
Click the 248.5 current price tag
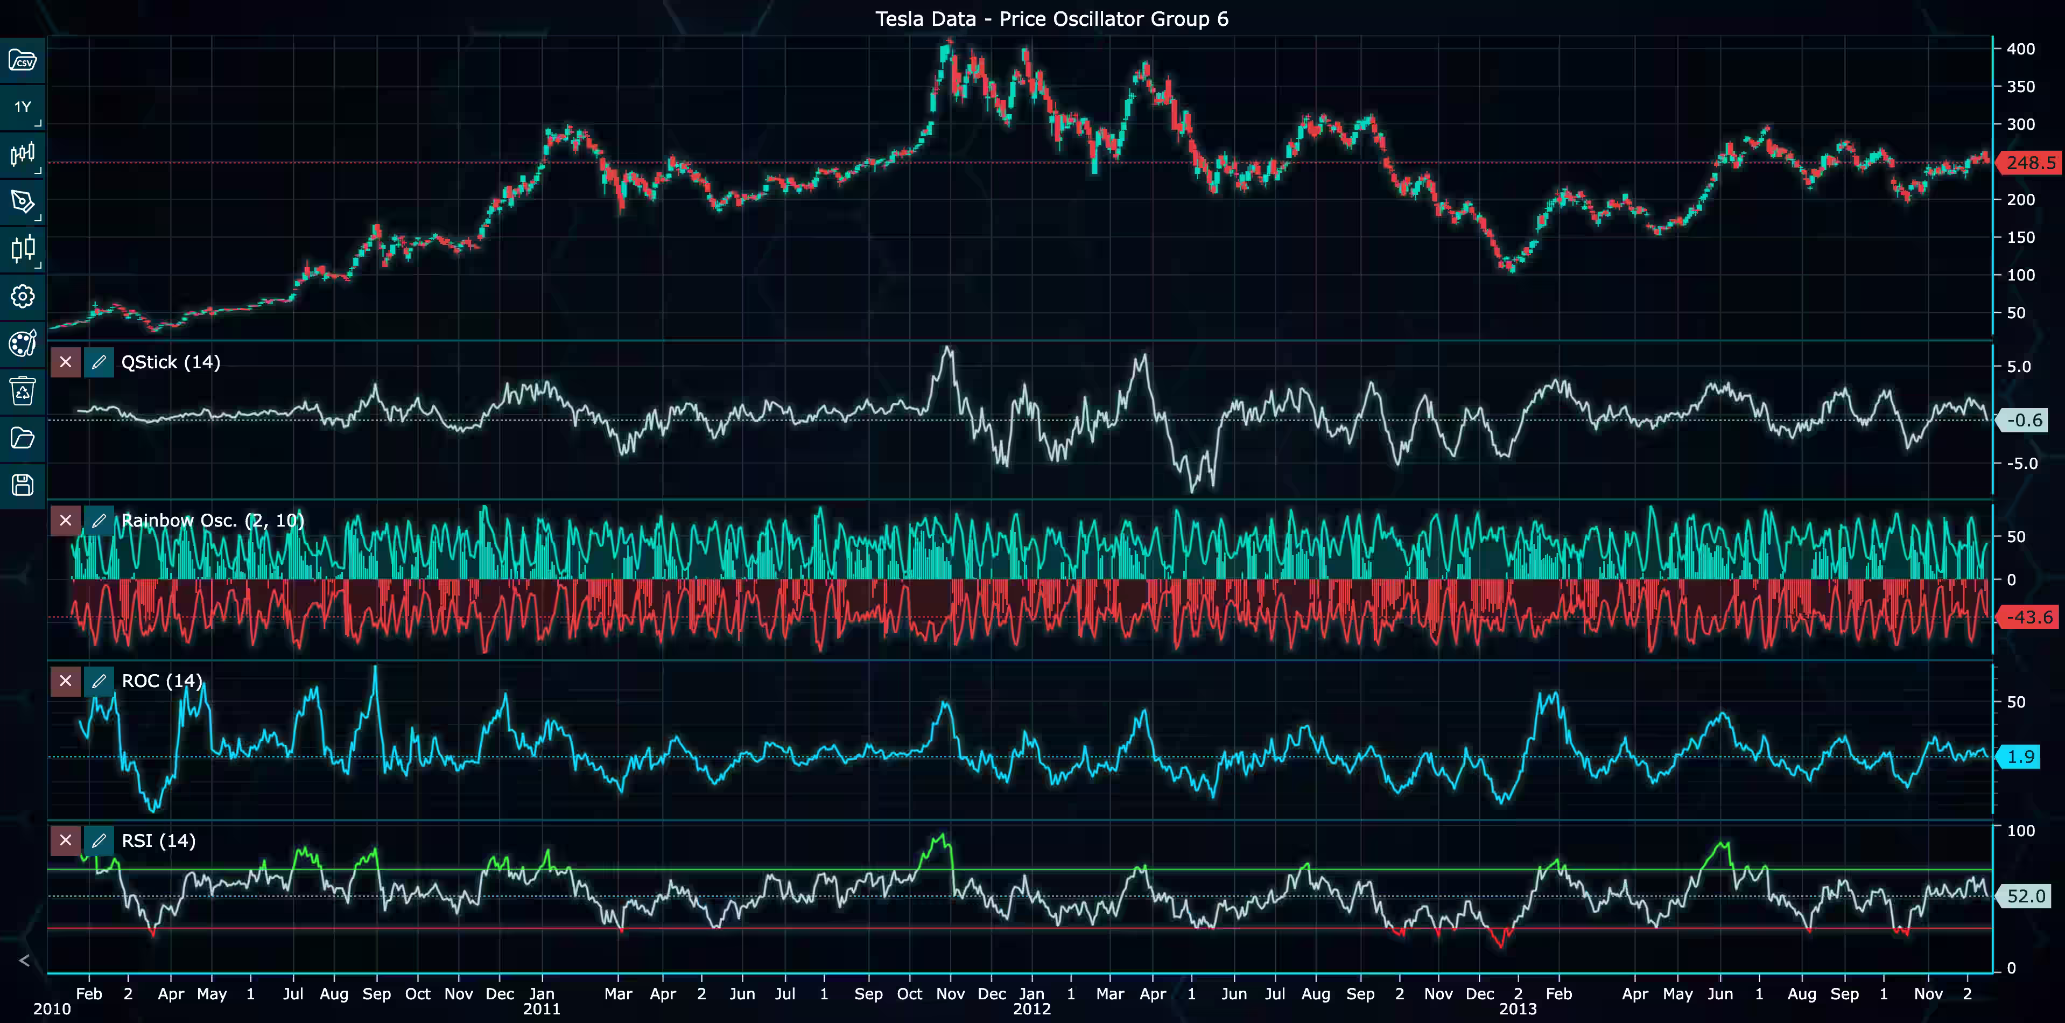pyautogui.click(x=2028, y=163)
